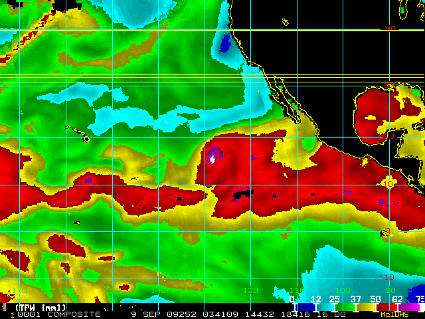425x319 pixels.
Task: Click the dark blue 0–12 legend segment
Action: (305, 307)
